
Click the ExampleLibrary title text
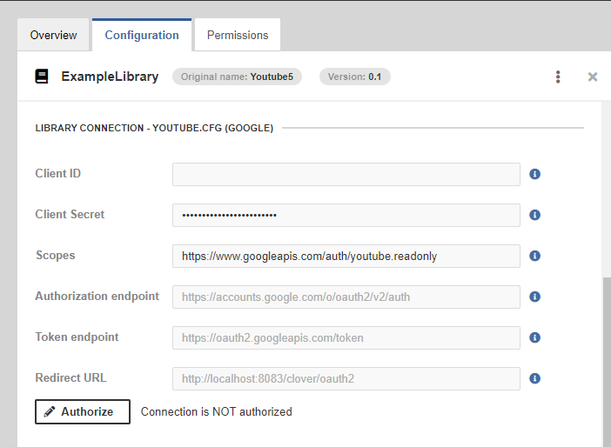(x=110, y=77)
